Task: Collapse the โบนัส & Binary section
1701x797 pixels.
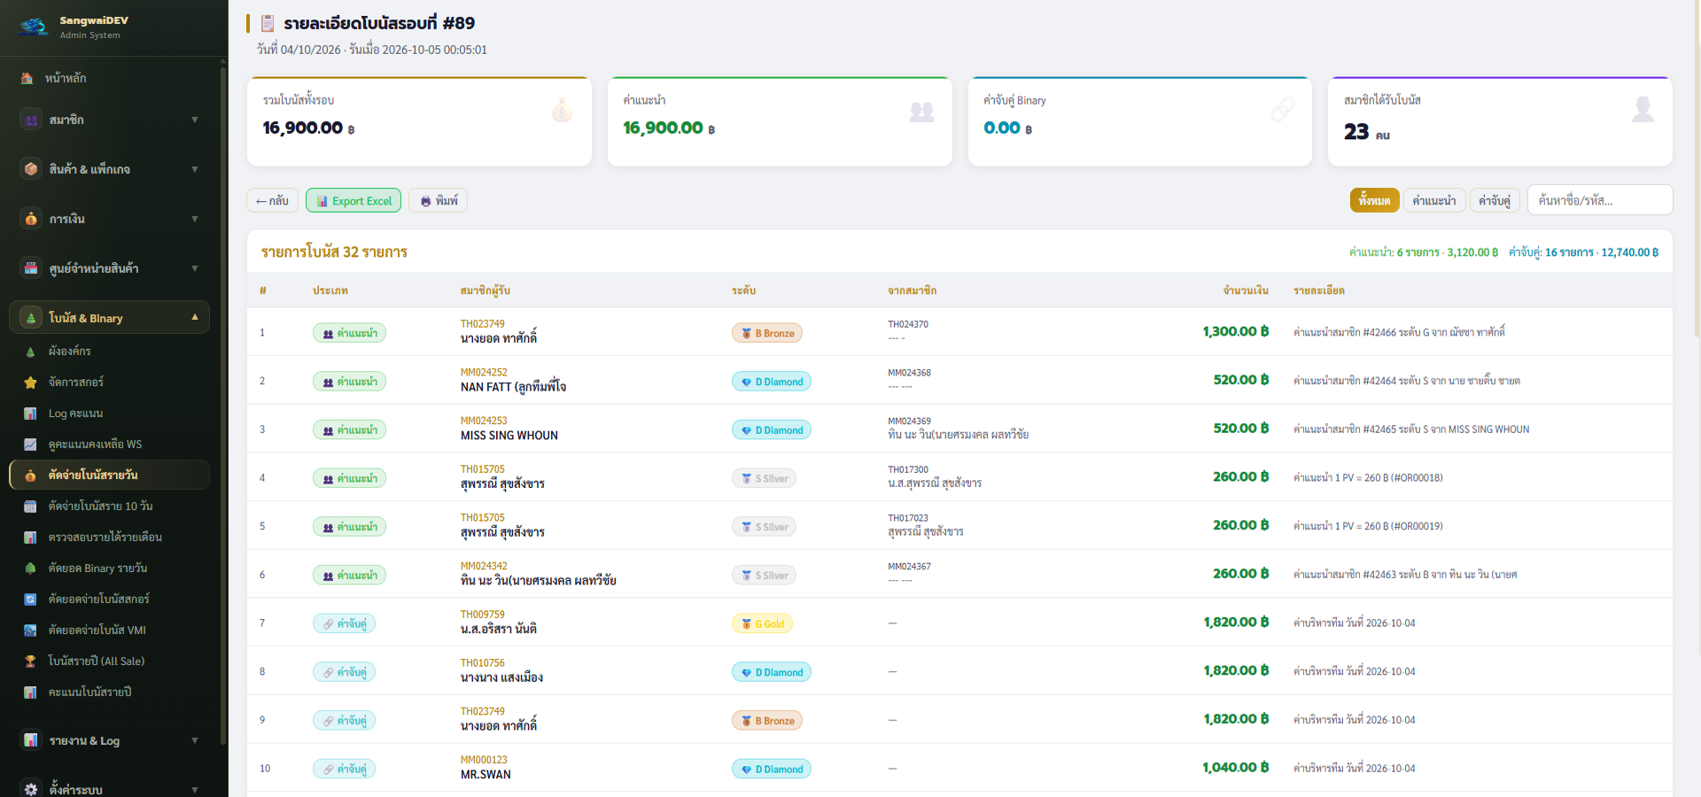Action: point(195,317)
